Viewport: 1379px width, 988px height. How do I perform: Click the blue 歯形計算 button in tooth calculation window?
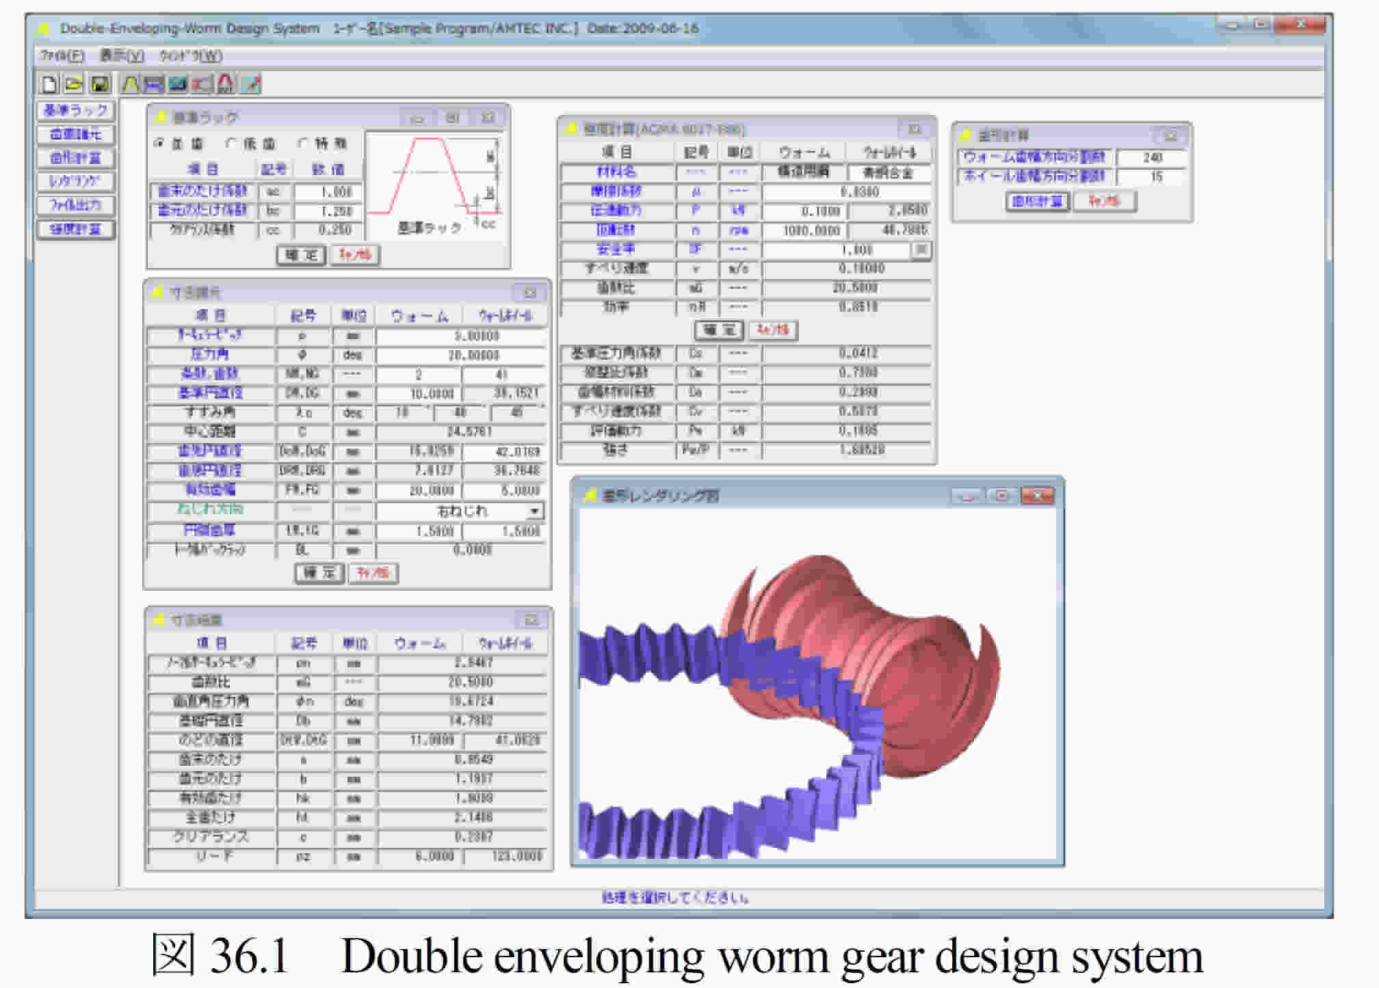pos(1038,201)
